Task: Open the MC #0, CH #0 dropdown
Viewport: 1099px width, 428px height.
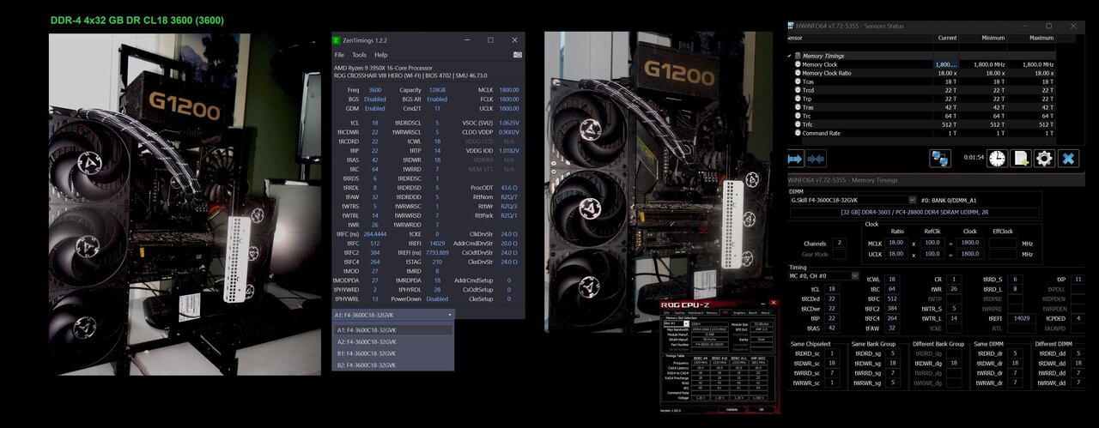Action: click(854, 276)
